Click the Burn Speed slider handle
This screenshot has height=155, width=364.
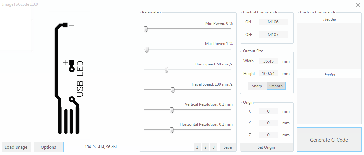[166, 70]
